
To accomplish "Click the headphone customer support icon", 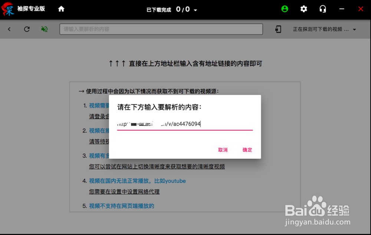I will pos(322,9).
